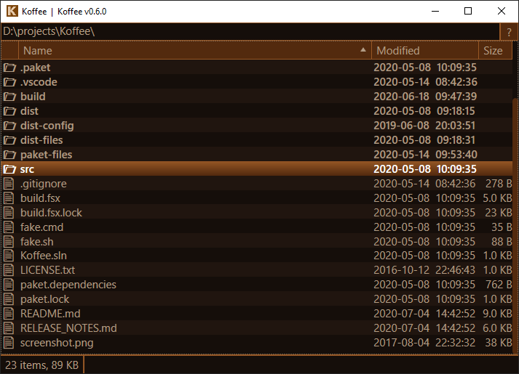Select the dist folder name

pyautogui.click(x=29, y=111)
